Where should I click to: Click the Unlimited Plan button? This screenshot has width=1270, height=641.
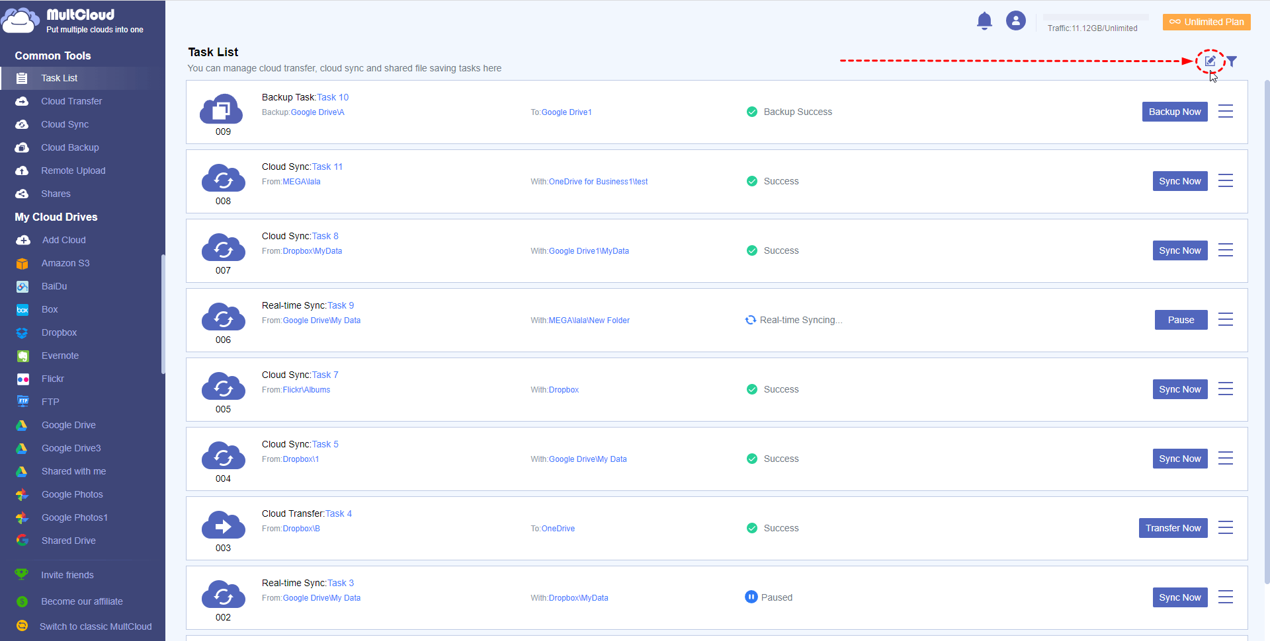tap(1206, 22)
